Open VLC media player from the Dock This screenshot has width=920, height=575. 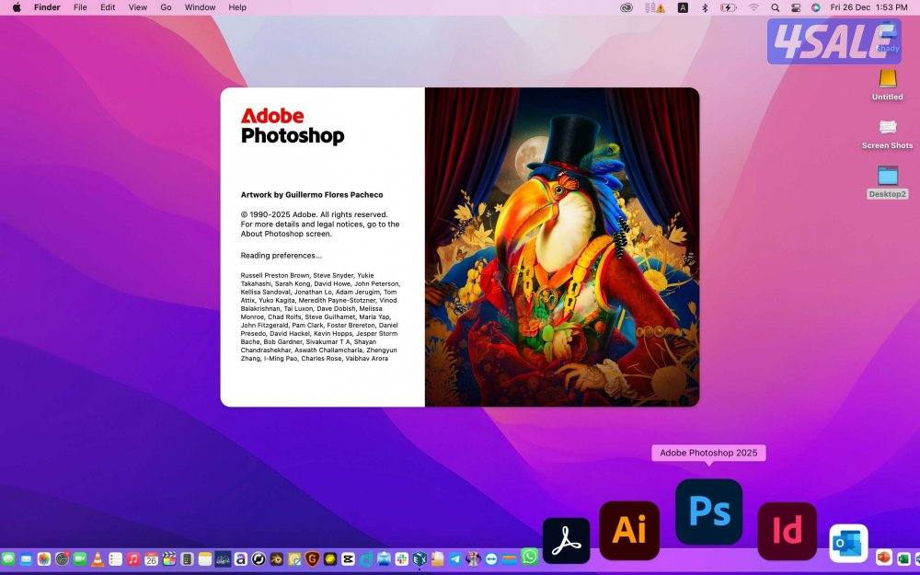(98, 558)
